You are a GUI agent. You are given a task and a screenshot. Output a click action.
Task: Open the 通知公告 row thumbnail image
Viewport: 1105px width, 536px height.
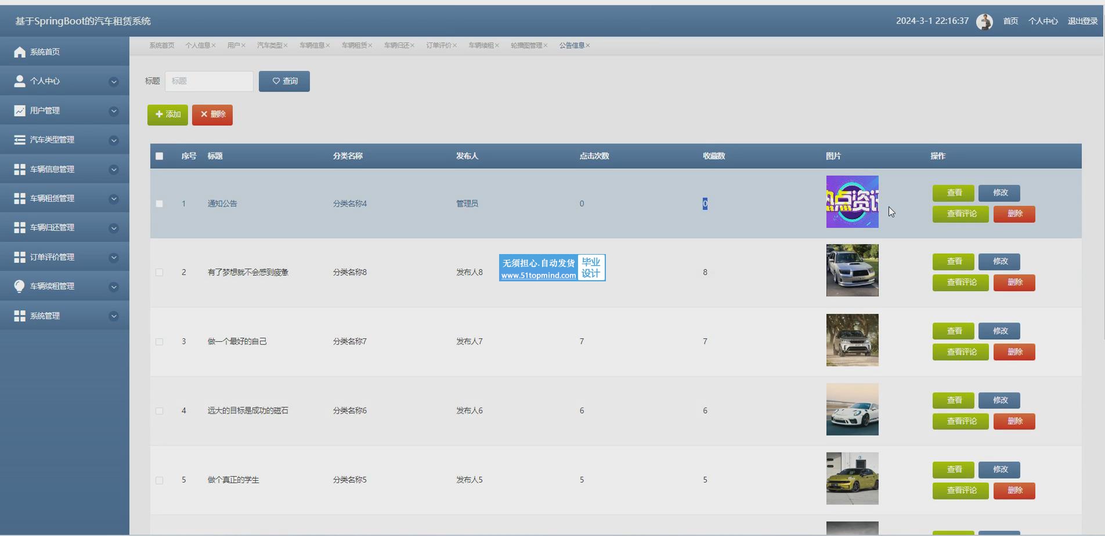click(x=853, y=202)
